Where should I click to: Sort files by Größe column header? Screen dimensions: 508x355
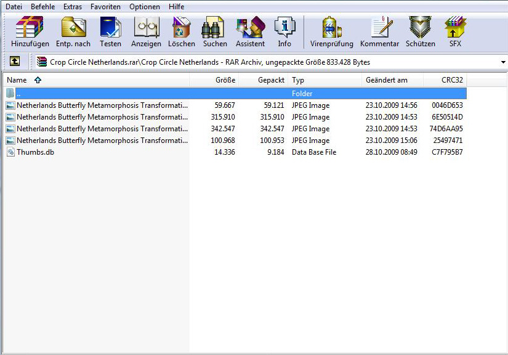225,80
